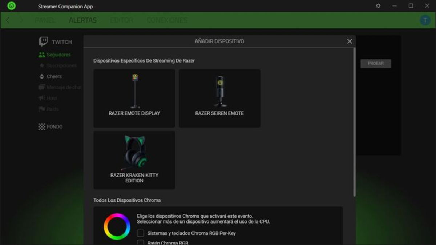The height and width of the screenshot is (245, 436).
Task: Toggle the Suscripciones alert
Action: pos(61,65)
